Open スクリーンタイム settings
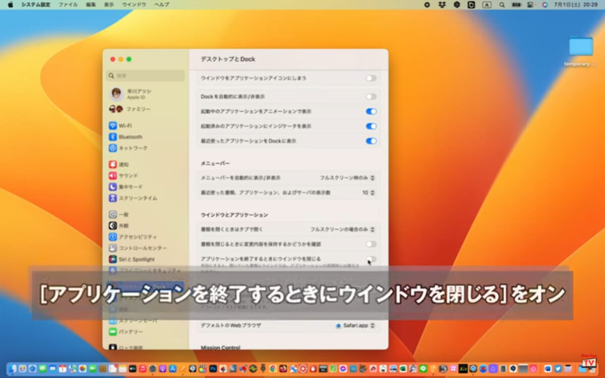 click(x=133, y=198)
